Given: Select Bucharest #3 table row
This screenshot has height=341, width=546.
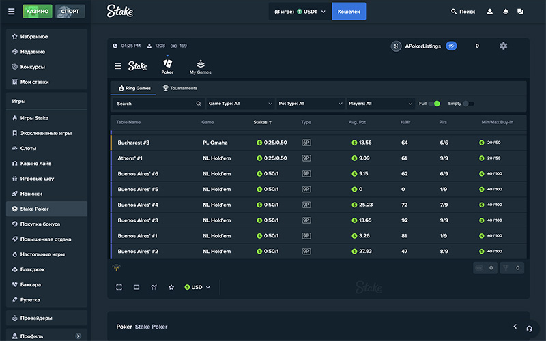Looking at the screenshot, I should tap(319, 143).
